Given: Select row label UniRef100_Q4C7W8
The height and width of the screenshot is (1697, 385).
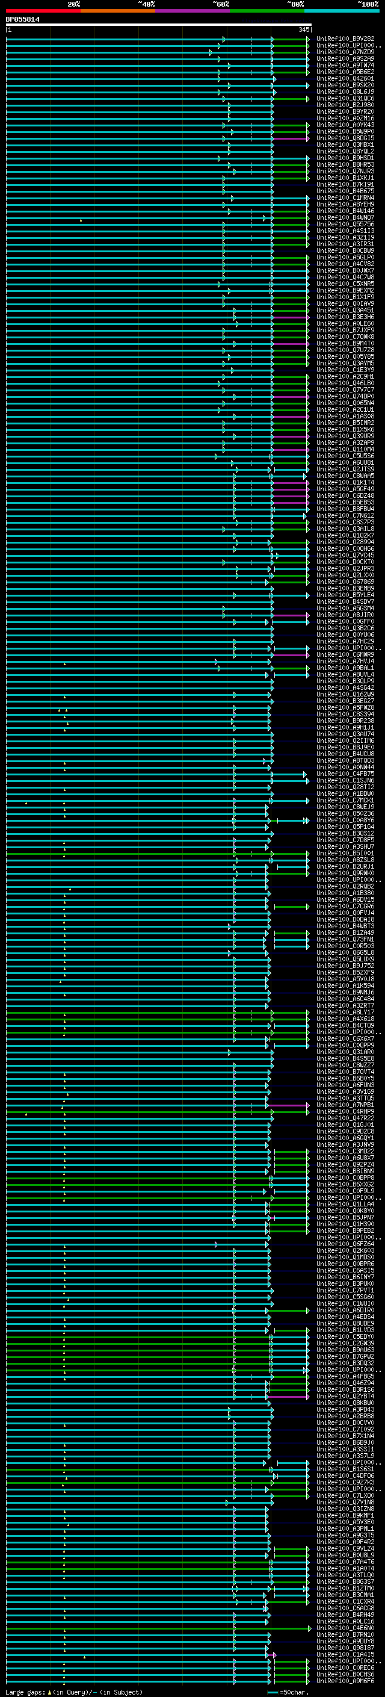Looking at the screenshot, I should (x=345, y=278).
